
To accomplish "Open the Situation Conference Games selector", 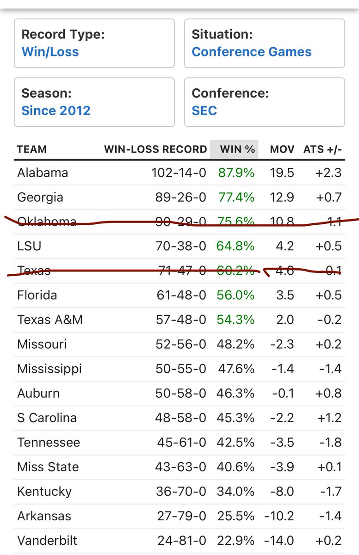I will click(265, 43).
